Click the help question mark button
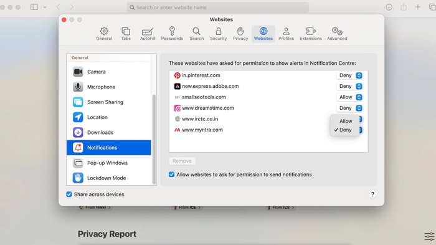 (372, 195)
